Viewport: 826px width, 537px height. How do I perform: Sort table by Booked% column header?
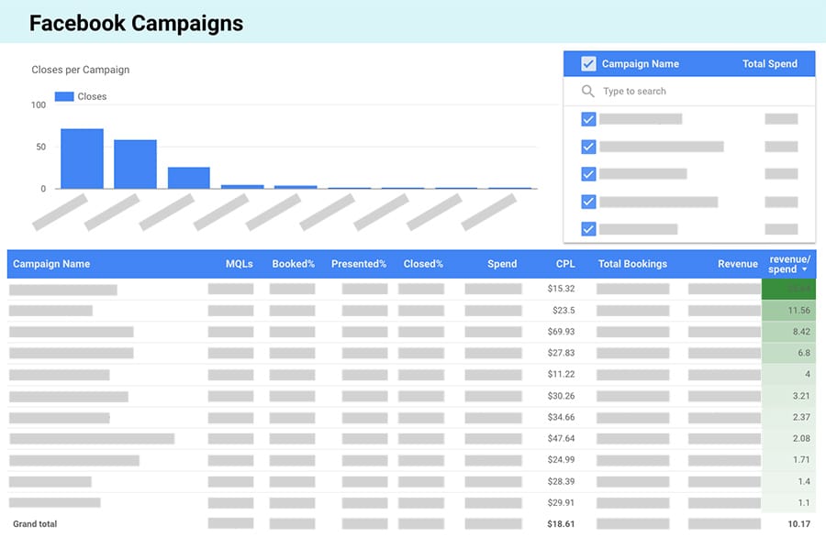coord(294,264)
